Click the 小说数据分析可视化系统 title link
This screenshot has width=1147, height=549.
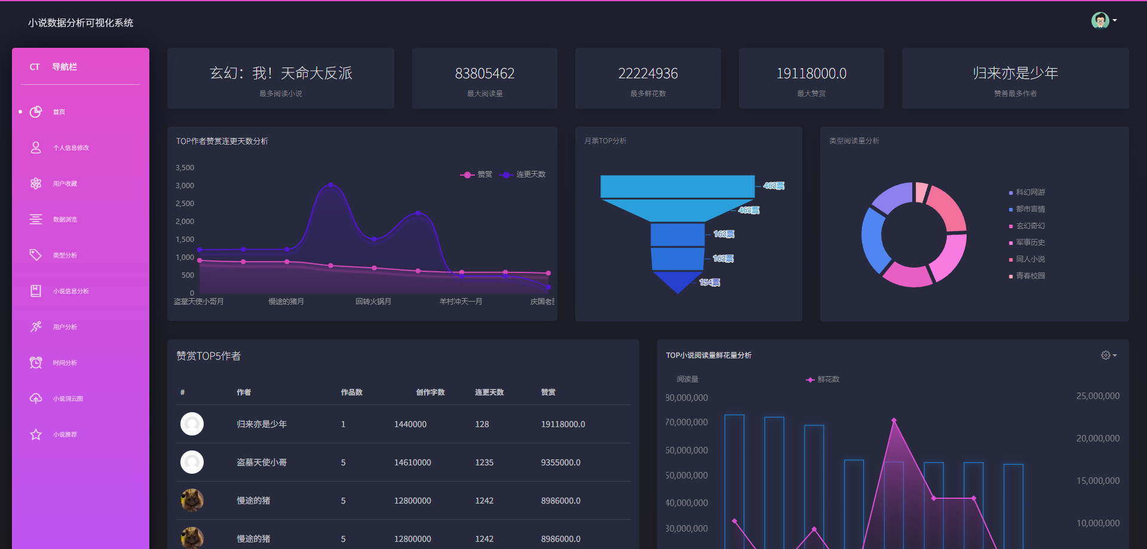coord(81,23)
